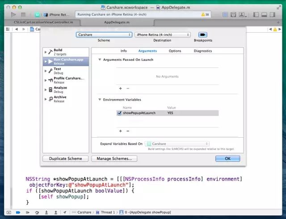Toggle the Debug area pane icon

point(264,15)
